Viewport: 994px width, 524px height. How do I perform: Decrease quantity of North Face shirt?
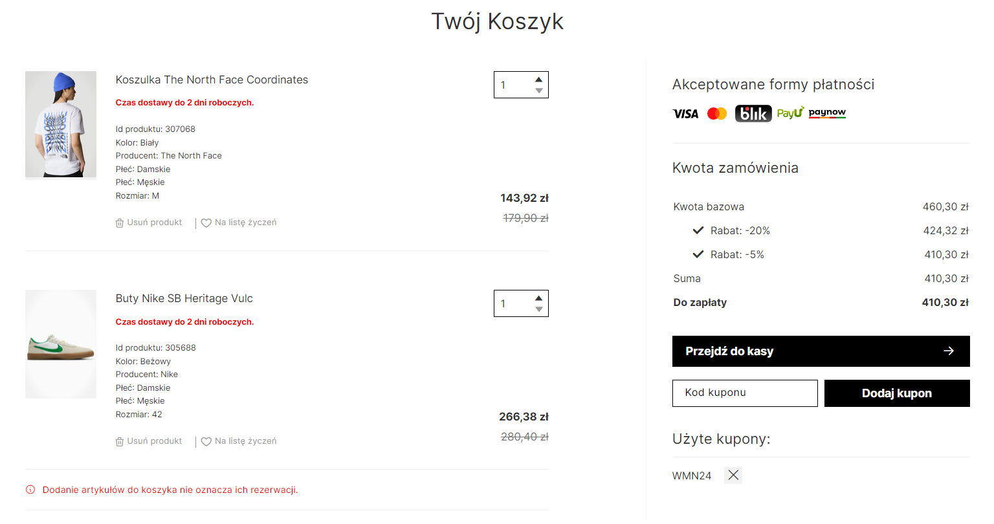click(538, 91)
